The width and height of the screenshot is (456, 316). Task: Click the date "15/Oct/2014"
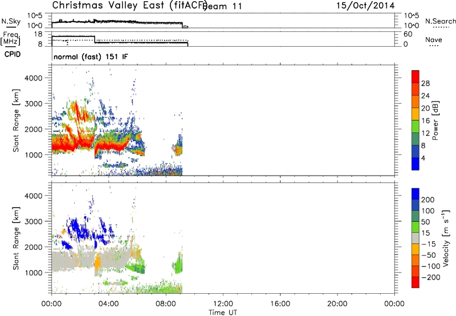(365, 6)
